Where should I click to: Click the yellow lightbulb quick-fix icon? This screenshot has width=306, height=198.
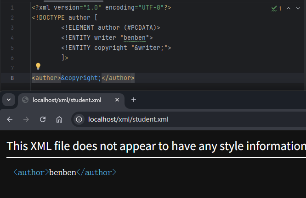tap(38, 66)
